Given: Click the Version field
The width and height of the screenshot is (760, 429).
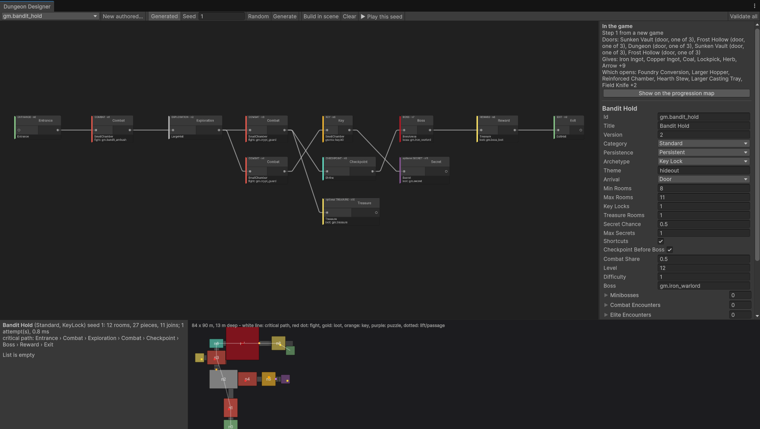Looking at the screenshot, I should click(704, 135).
